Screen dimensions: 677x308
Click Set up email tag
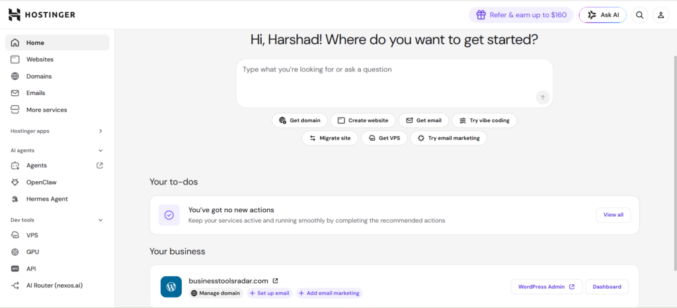coord(270,293)
